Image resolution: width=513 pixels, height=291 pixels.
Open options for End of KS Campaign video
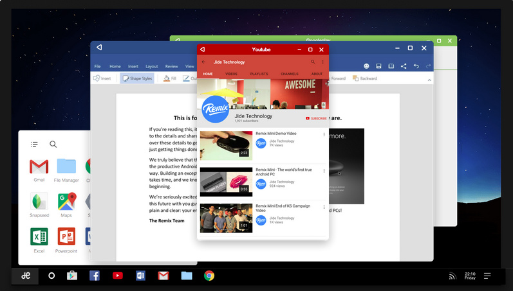tap(324, 207)
